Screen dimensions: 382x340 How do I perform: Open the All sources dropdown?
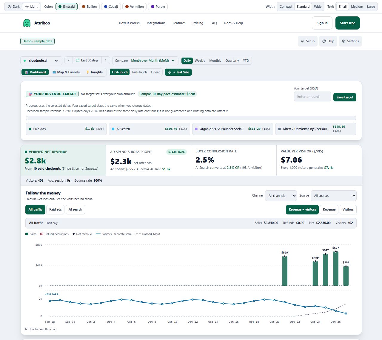(334, 196)
